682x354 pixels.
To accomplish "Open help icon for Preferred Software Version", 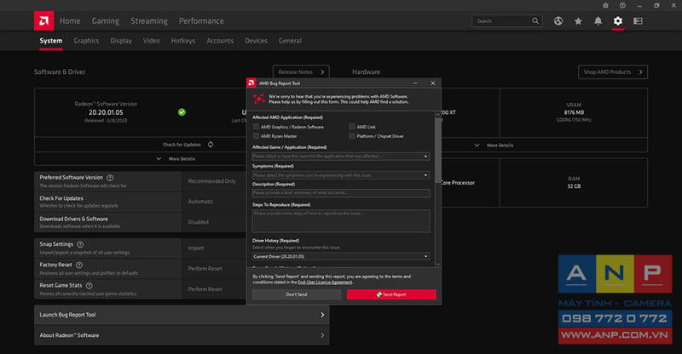I will 110,178.
